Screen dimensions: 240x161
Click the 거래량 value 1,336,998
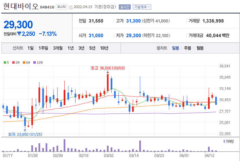[213, 21]
